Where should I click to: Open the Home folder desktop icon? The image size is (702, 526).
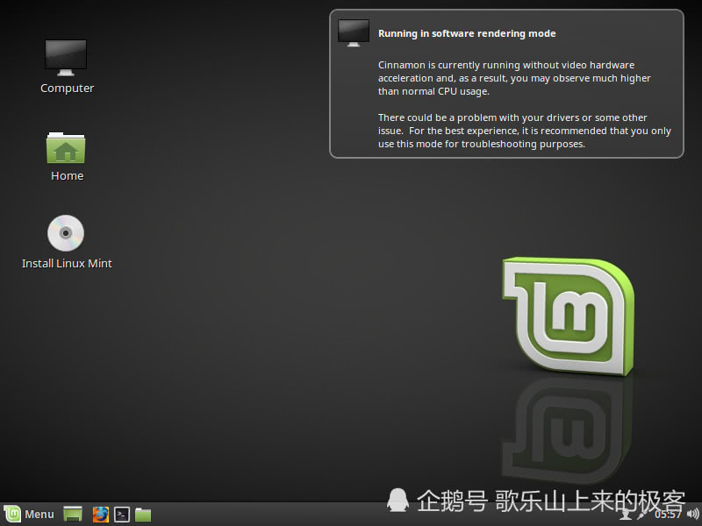(66, 147)
